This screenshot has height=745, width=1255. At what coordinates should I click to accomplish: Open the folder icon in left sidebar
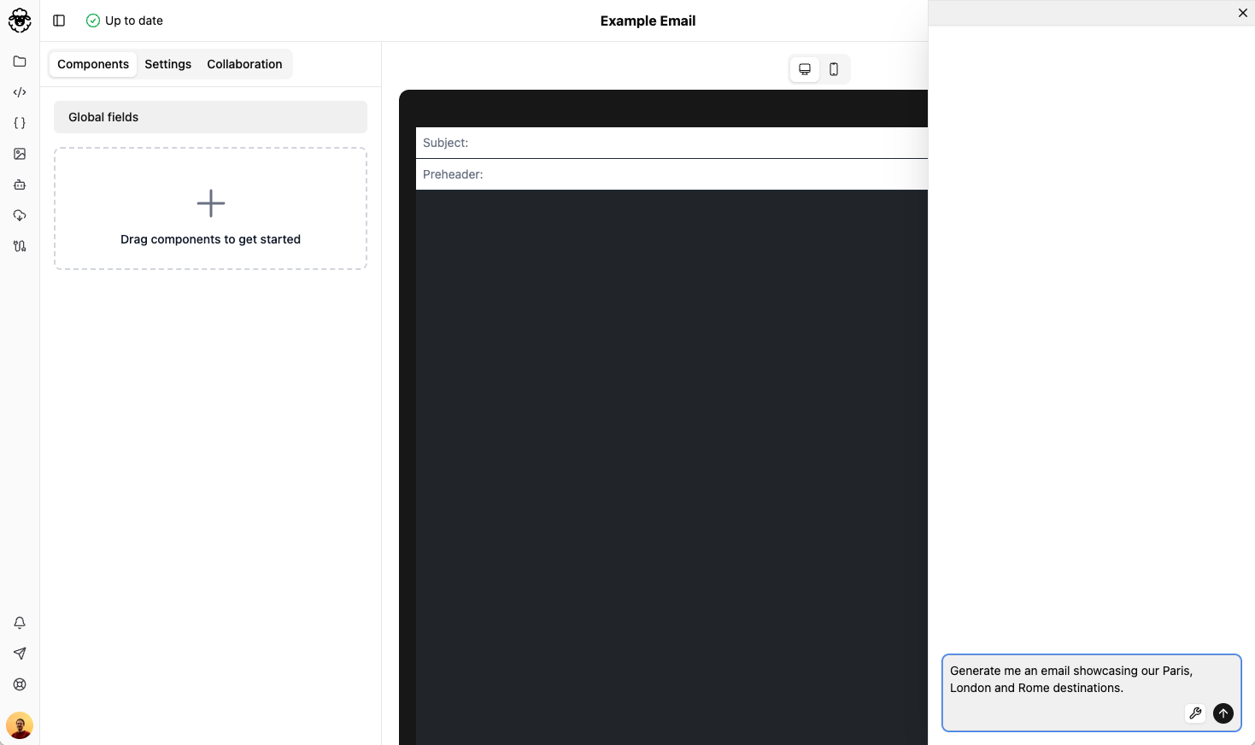coord(20,62)
